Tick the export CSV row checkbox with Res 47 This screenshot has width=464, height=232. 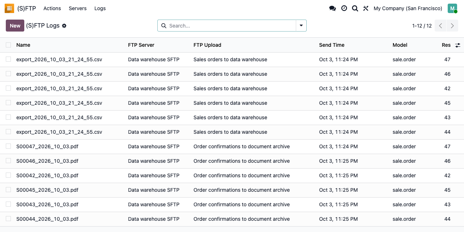coord(8,59)
